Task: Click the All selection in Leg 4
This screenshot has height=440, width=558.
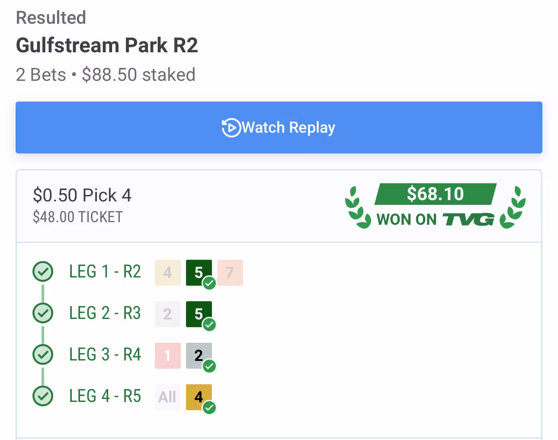Action: click(x=167, y=397)
